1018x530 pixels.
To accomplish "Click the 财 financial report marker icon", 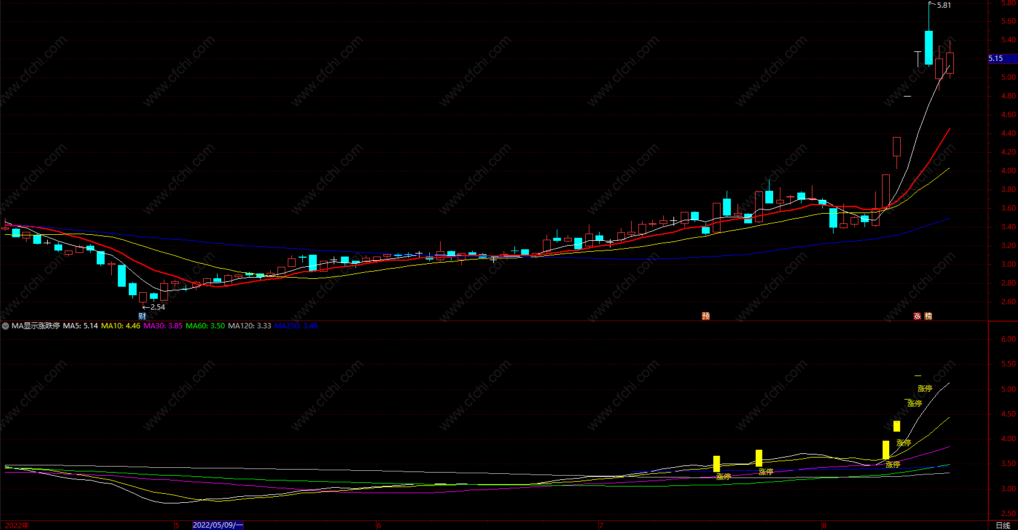I will [x=142, y=316].
